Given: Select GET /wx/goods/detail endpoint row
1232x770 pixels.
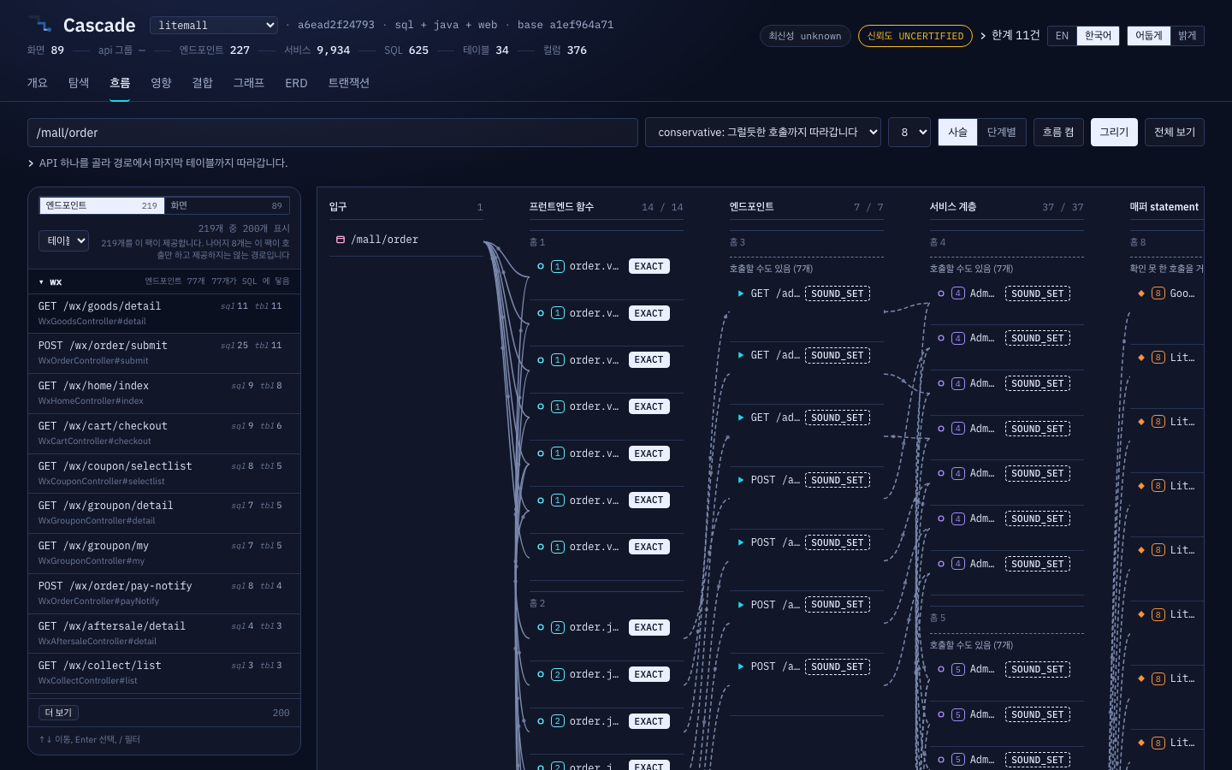Looking at the screenshot, I should (164, 313).
